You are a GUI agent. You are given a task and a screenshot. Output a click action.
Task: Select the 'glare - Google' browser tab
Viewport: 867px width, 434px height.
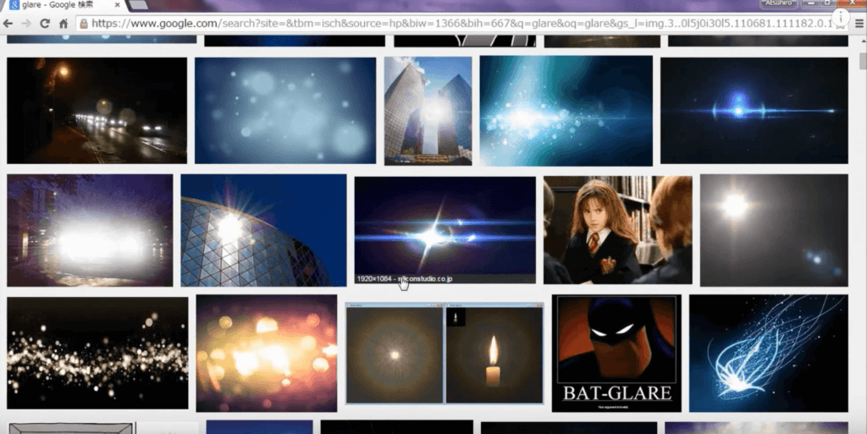pyautogui.click(x=59, y=6)
